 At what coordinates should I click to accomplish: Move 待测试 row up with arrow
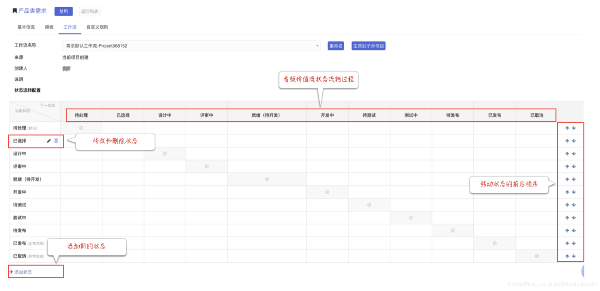point(567,205)
